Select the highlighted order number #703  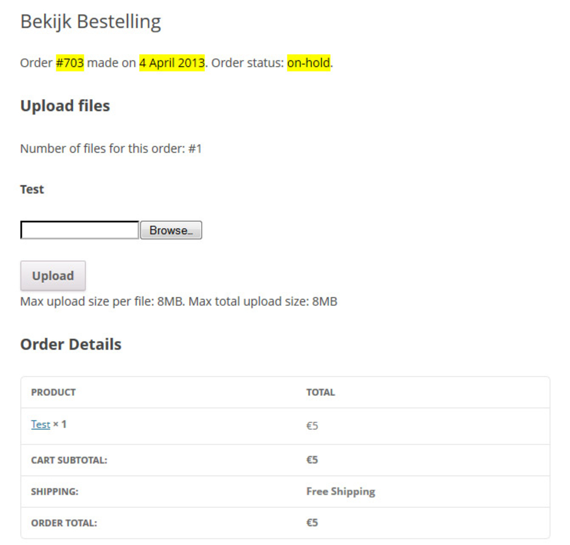[70, 63]
